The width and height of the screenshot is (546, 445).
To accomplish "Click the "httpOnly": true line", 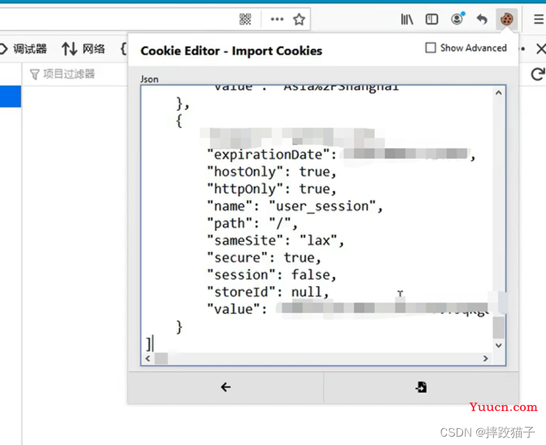I will point(272,189).
